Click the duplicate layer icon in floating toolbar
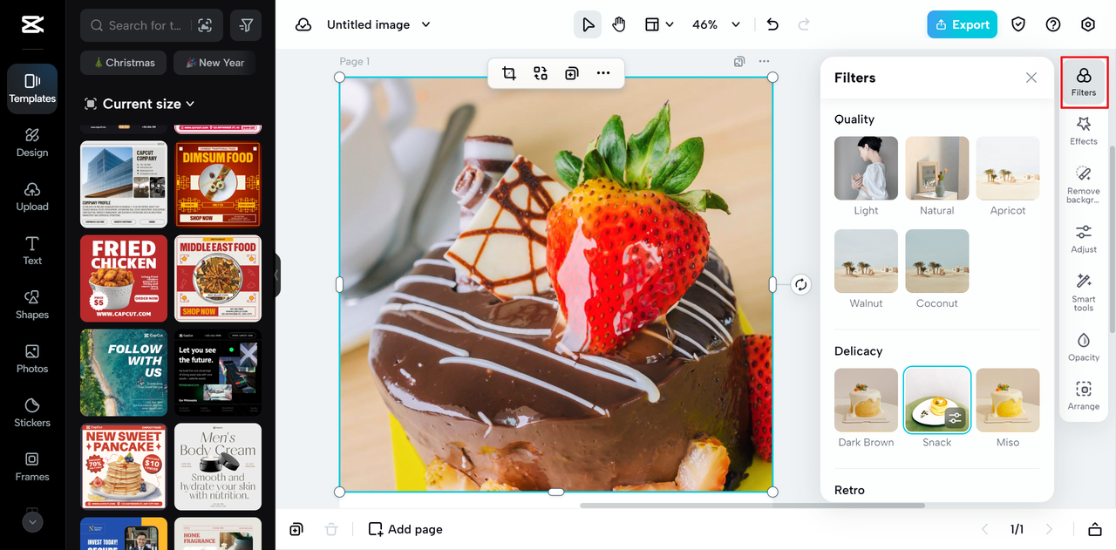 (x=572, y=73)
